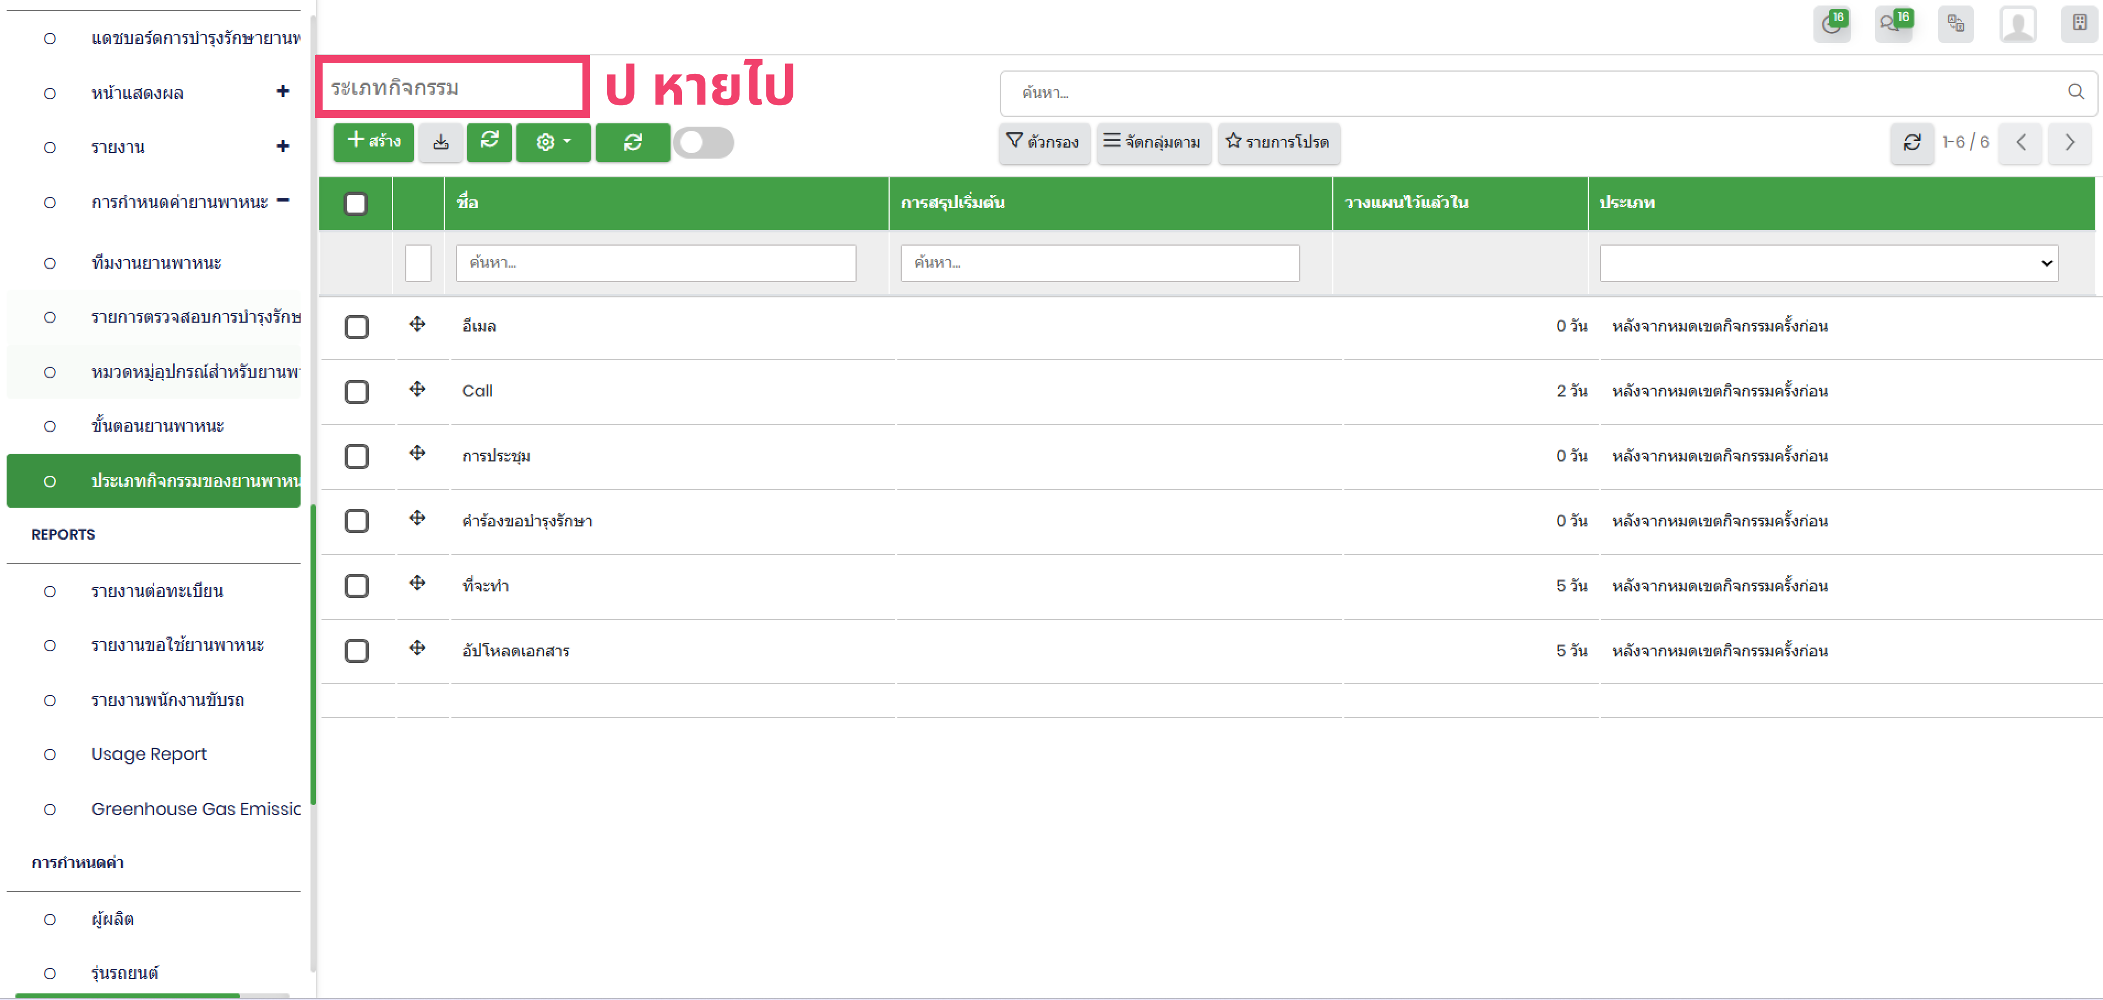Click the drag handle for the Call row
This screenshot has height=1000, width=2103.
417,389
